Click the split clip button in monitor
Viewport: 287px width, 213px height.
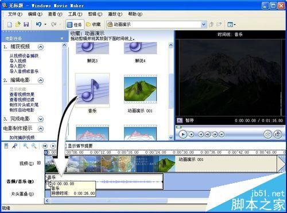tap(268, 134)
